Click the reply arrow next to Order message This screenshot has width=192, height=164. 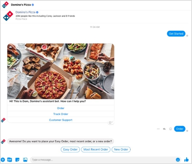point(164,129)
